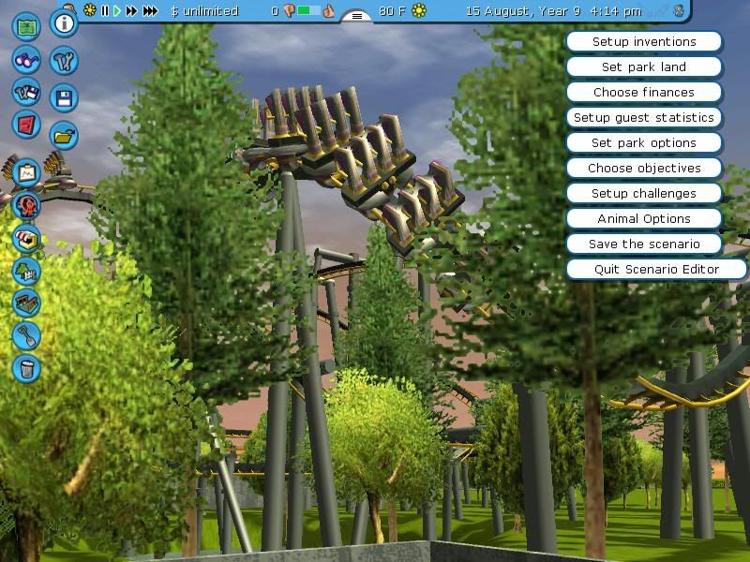Open Choose finances option
Screen dimensions: 750x562
pos(644,92)
